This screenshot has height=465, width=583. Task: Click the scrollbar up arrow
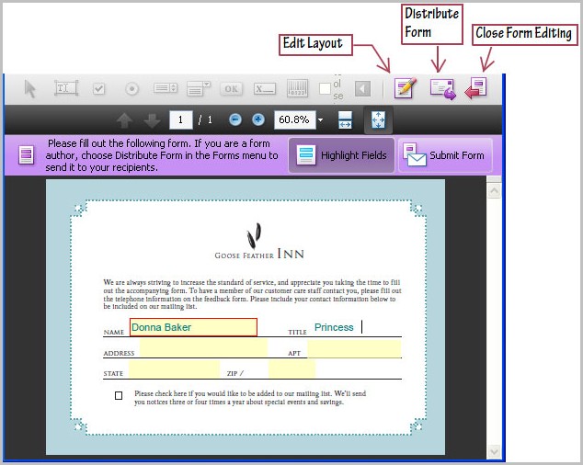click(x=494, y=191)
